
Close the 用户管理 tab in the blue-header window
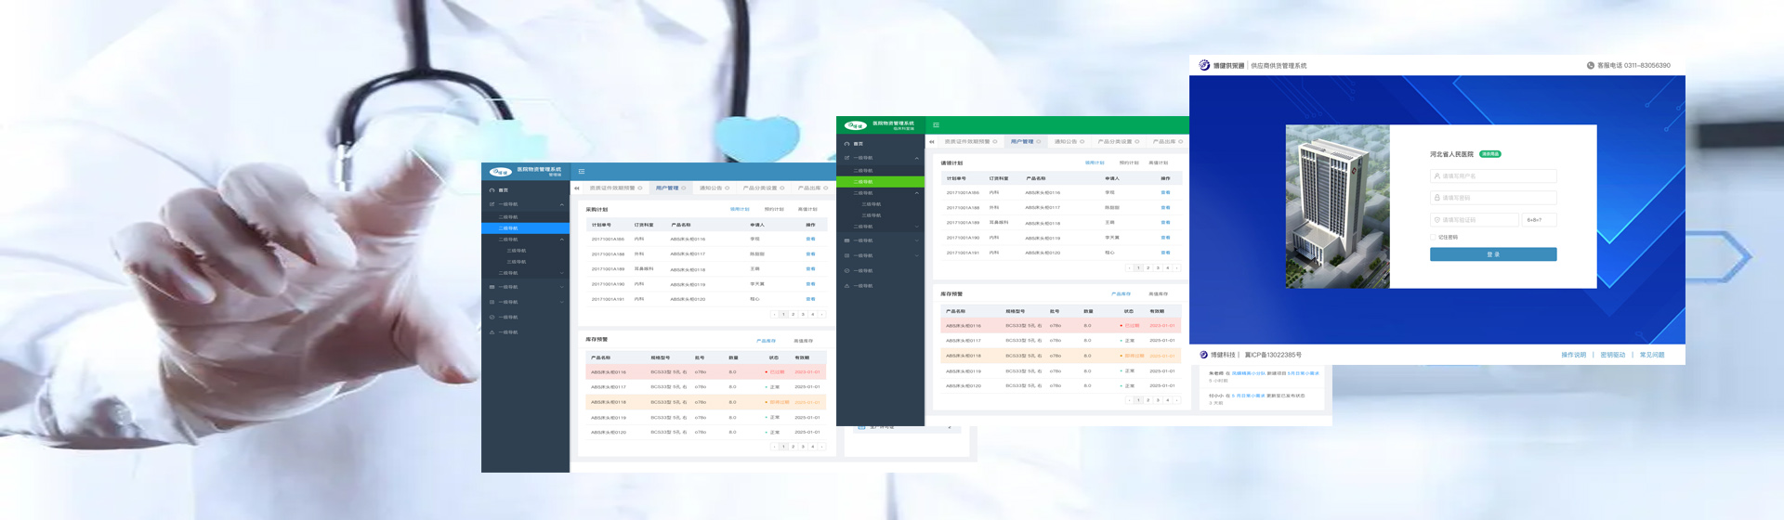click(x=684, y=188)
